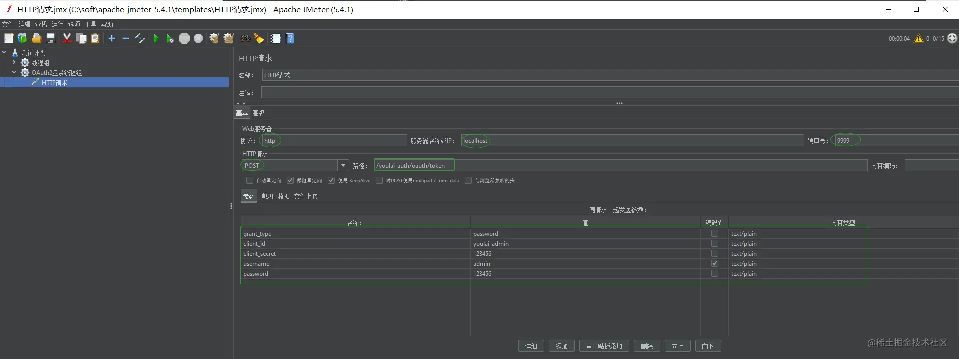Click Start no pauses toolbar icon
Image resolution: width=959 pixels, height=359 pixels.
(x=170, y=39)
